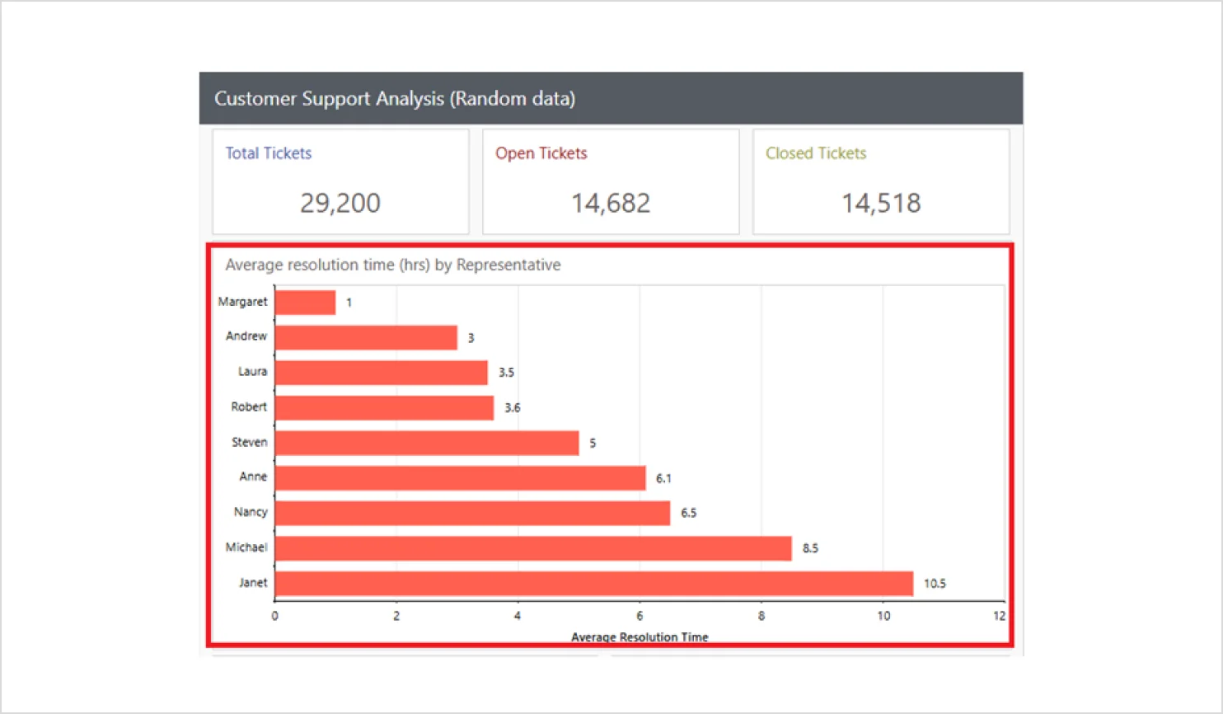The width and height of the screenshot is (1223, 714).
Task: Select Margaret's bar in the chart
Action: coord(305,301)
